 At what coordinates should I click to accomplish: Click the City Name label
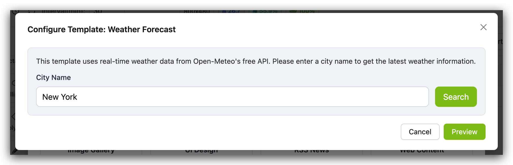[53, 77]
